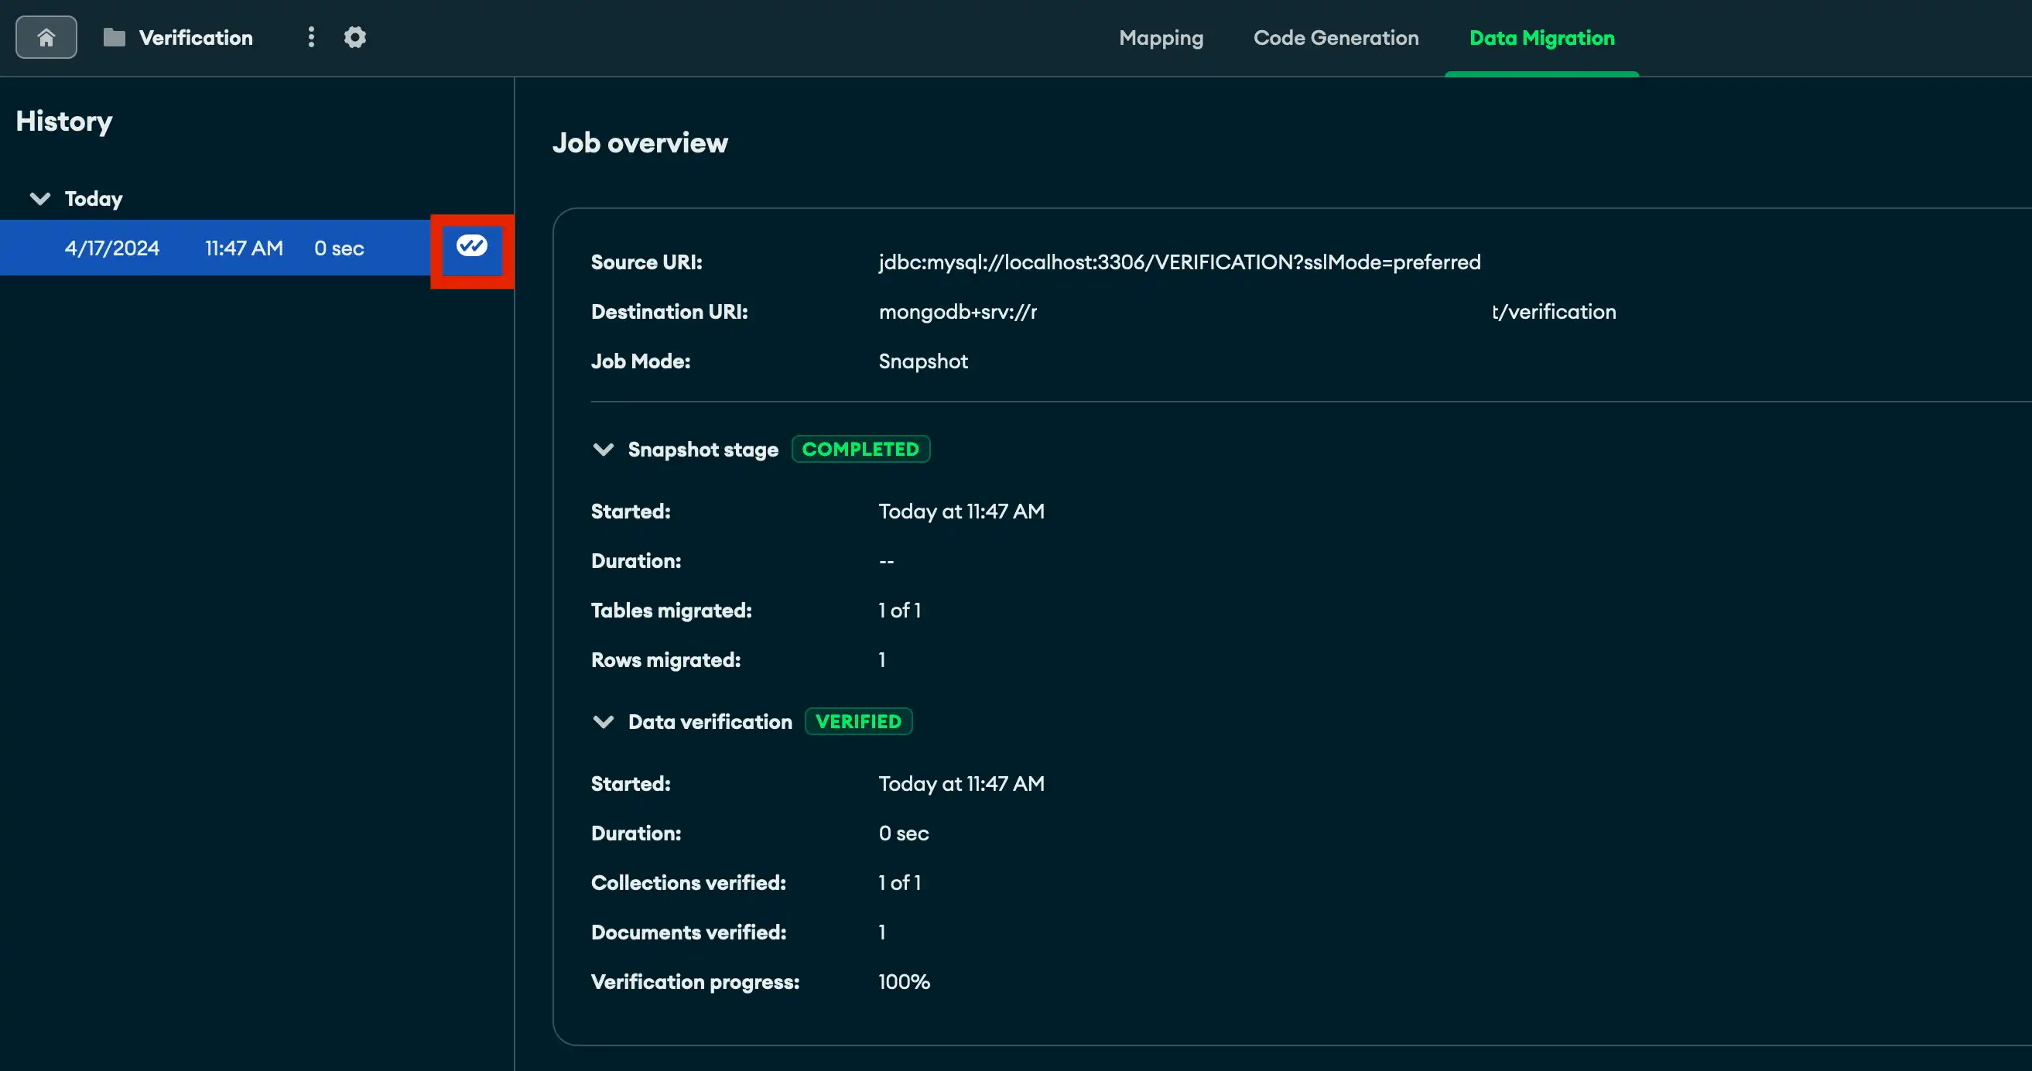Open project settings via the gear icon
2032x1071 pixels.
coord(354,37)
